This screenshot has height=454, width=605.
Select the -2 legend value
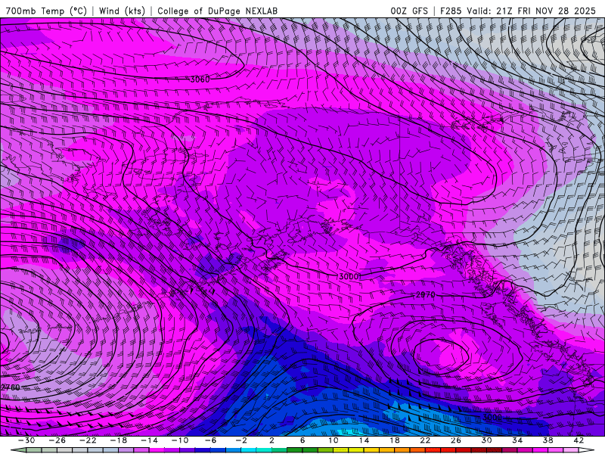(x=240, y=440)
